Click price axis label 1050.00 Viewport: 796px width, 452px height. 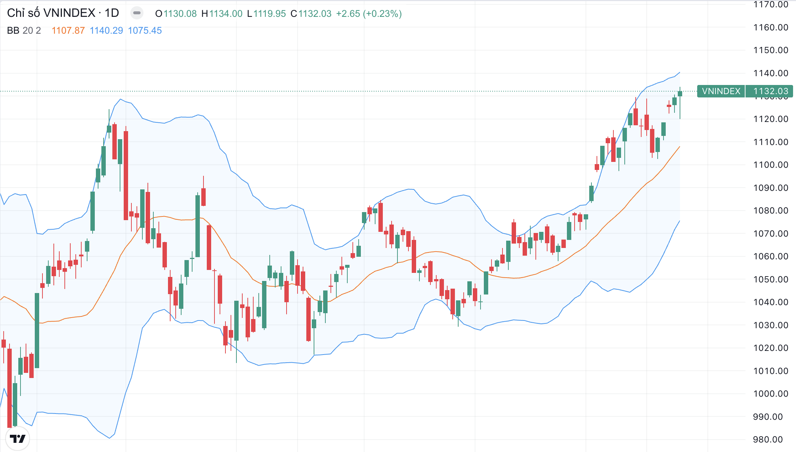[x=770, y=279]
